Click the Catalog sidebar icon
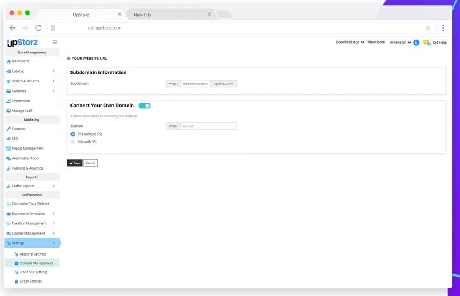The width and height of the screenshot is (460, 296). point(9,71)
